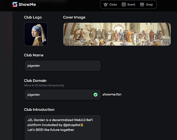
Task: Click the Cover Image heading label
Action: pos(74,17)
